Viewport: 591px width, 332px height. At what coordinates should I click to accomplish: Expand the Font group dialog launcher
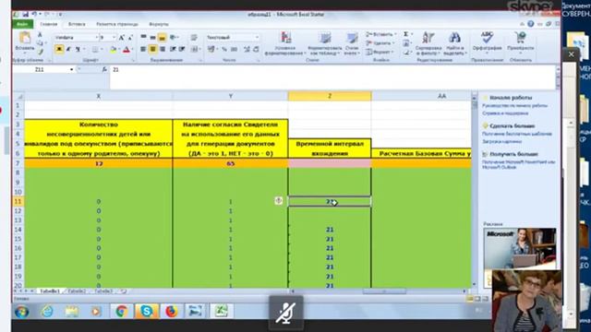point(133,60)
